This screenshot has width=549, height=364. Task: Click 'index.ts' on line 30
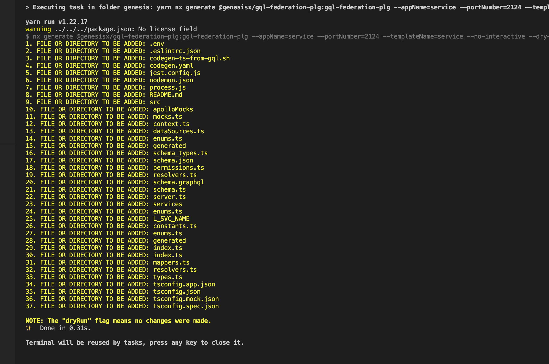coord(168,255)
